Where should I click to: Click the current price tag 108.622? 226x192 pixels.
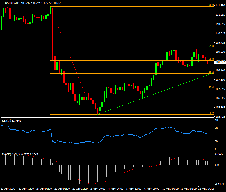(x=220, y=62)
